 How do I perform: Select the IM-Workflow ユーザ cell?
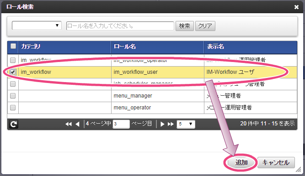click(251, 72)
